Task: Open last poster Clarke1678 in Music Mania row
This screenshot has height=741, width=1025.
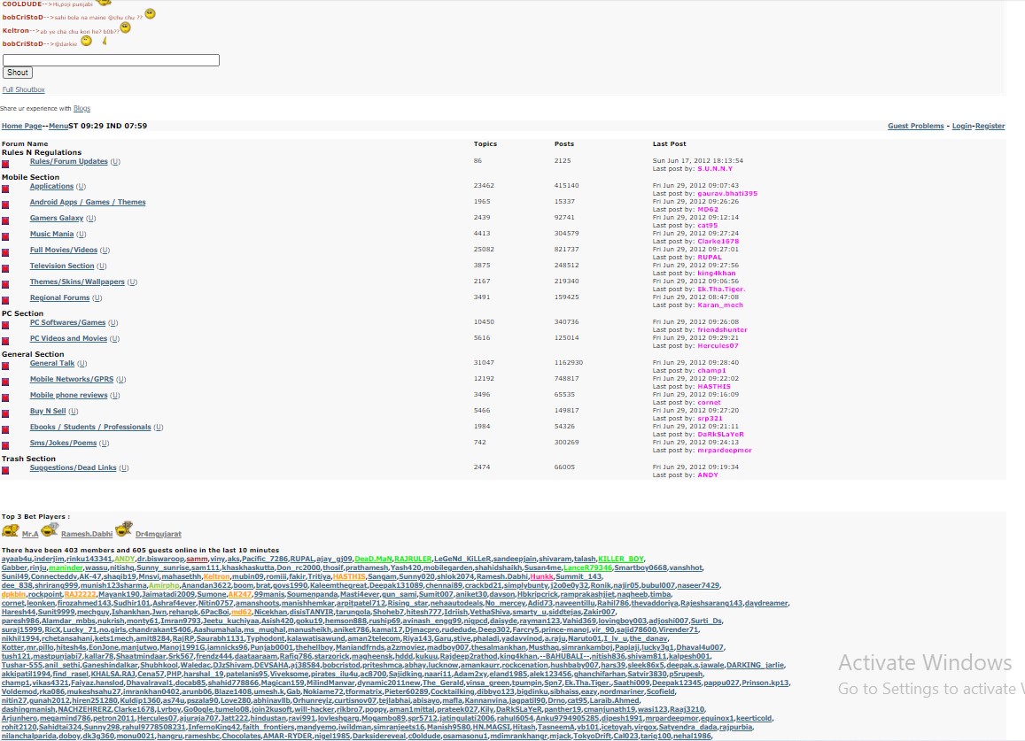Action: pyautogui.click(x=718, y=241)
